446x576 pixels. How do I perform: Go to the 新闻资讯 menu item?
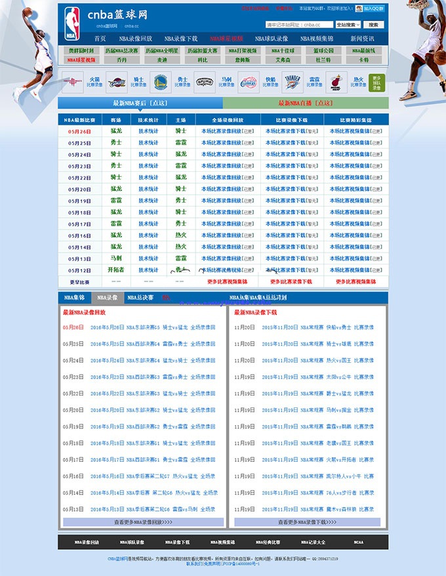point(361,39)
